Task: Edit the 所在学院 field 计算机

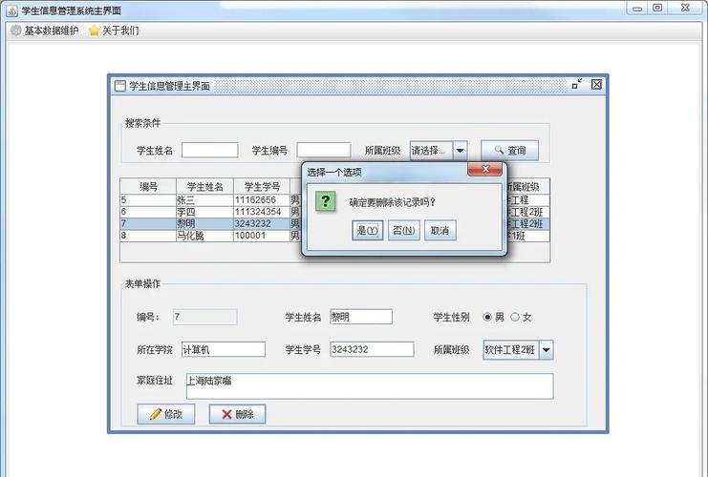Action: [224, 349]
